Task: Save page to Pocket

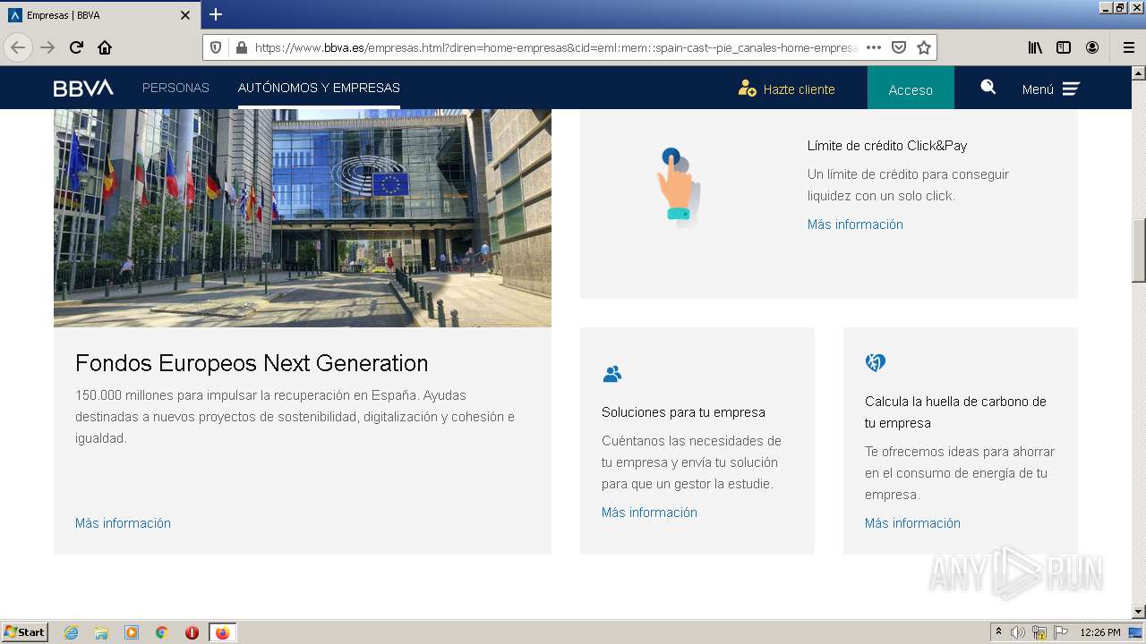Action: [x=899, y=47]
